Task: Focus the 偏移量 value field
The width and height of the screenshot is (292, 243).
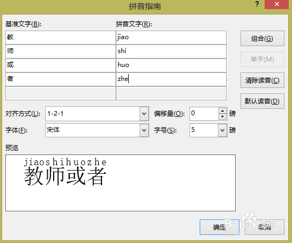Action: click(x=204, y=114)
